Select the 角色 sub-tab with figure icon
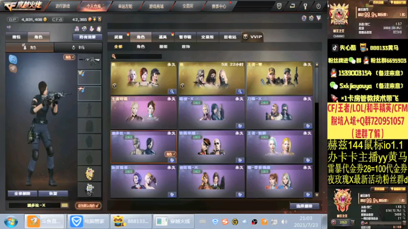This screenshot has width=408, height=229. [x=30, y=47]
